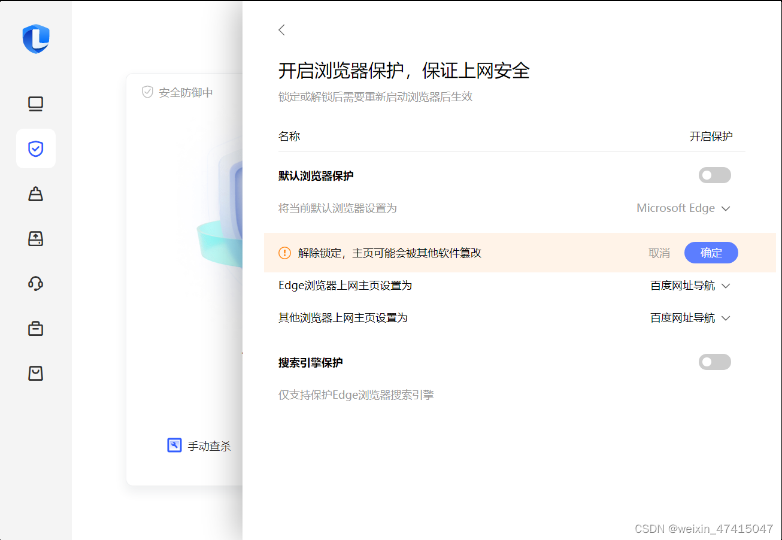Open the driver update section
The width and height of the screenshot is (782, 540).
click(x=35, y=238)
